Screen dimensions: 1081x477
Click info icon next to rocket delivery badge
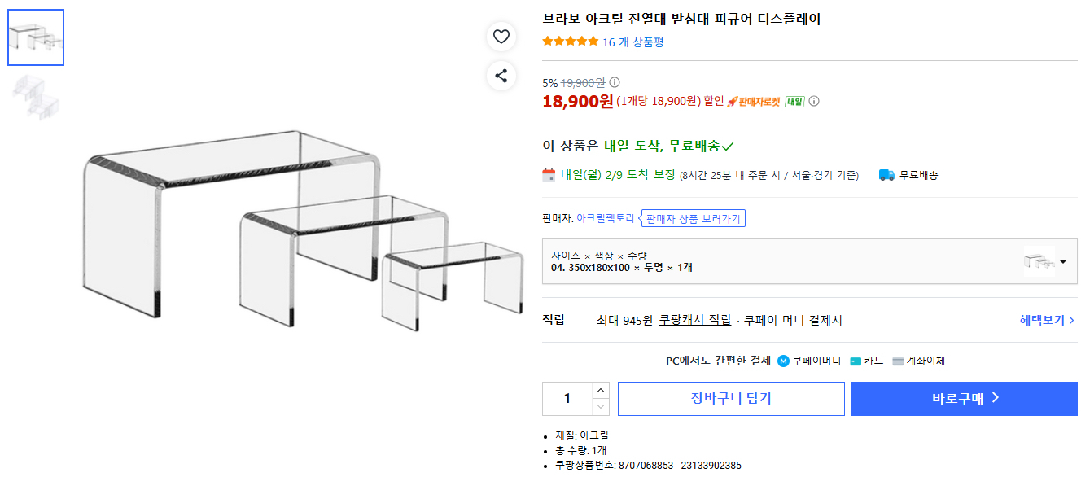point(813,101)
